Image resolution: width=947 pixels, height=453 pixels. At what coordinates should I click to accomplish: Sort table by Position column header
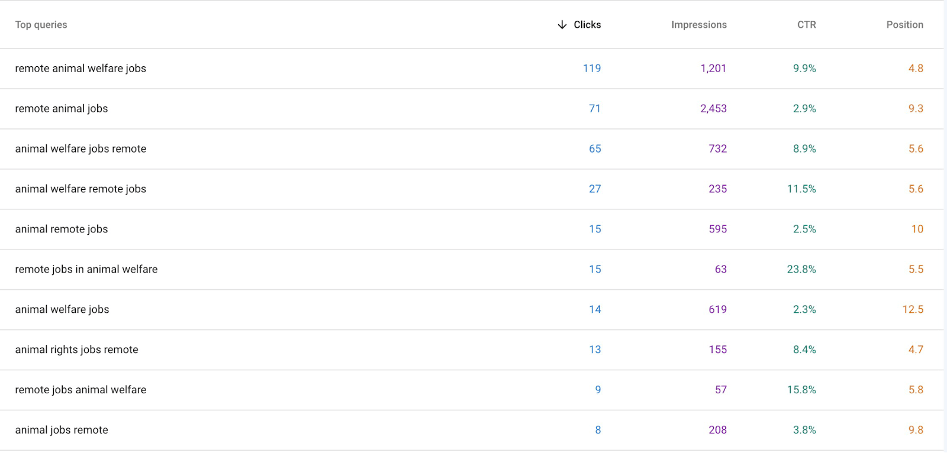coord(904,25)
